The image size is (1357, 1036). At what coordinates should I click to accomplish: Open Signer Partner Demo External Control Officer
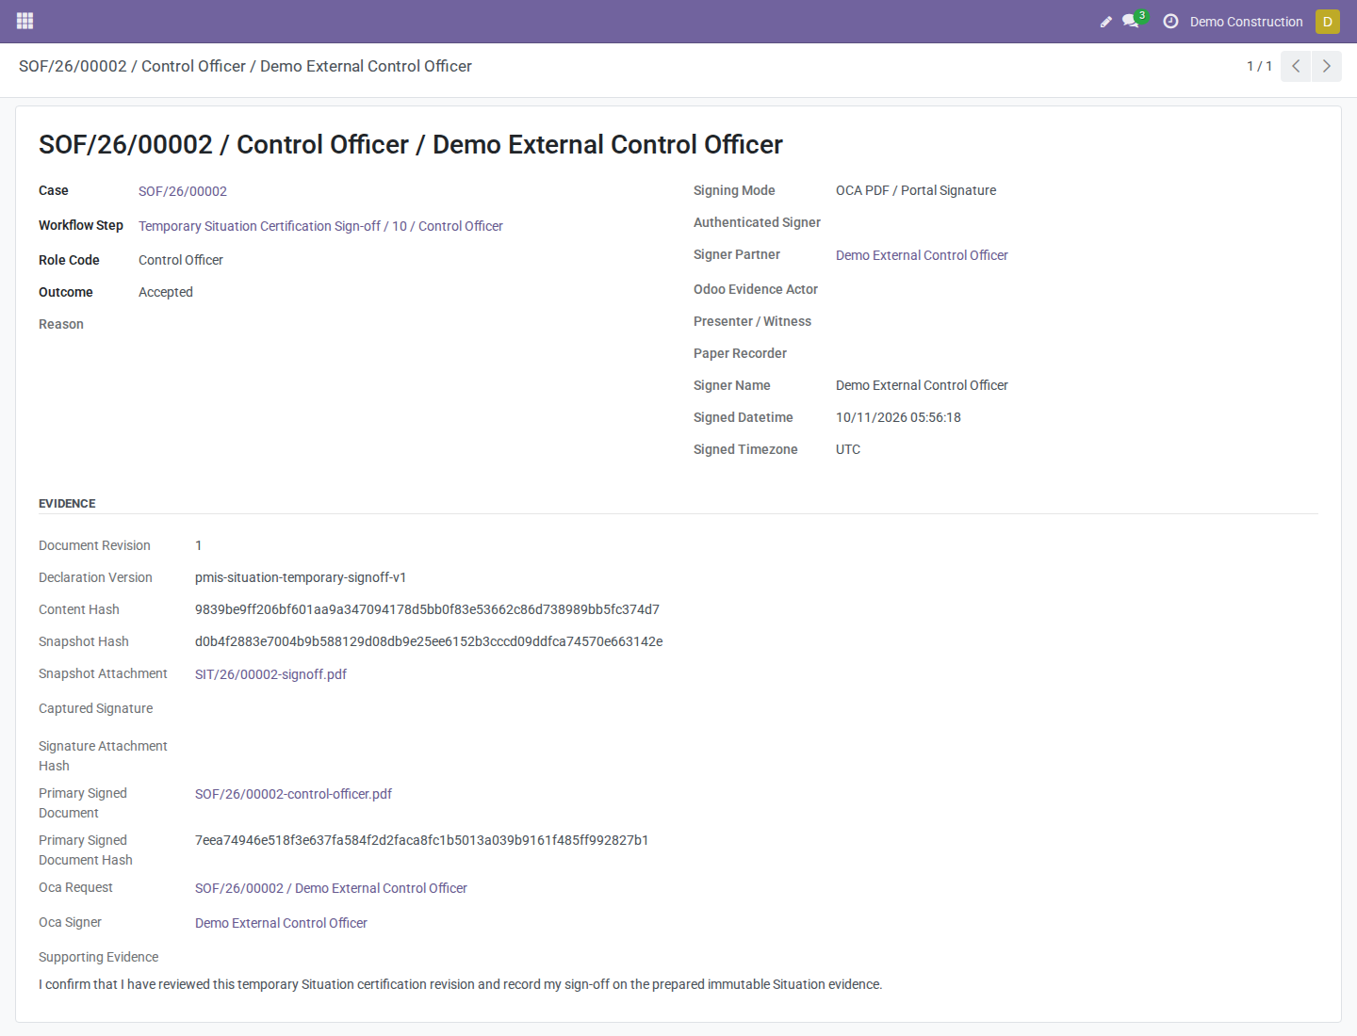point(922,255)
